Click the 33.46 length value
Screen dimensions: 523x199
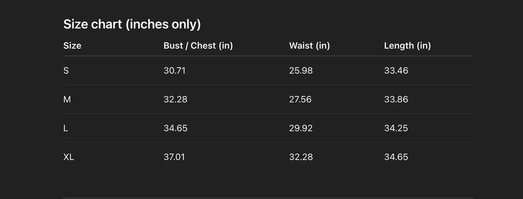coord(396,70)
